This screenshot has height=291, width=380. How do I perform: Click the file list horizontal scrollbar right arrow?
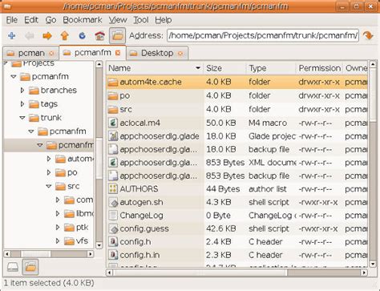click(x=364, y=273)
